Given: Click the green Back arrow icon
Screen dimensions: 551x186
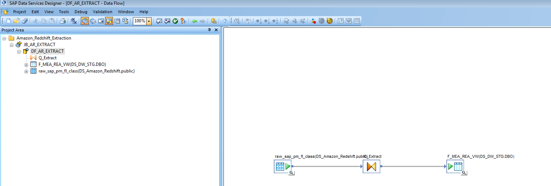Looking at the screenshot, I should (195, 21).
